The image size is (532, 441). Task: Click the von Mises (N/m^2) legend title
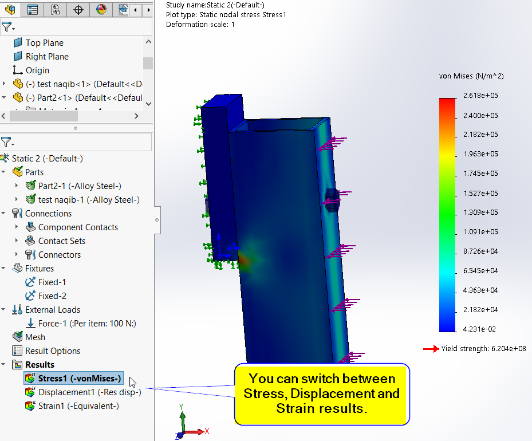471,76
